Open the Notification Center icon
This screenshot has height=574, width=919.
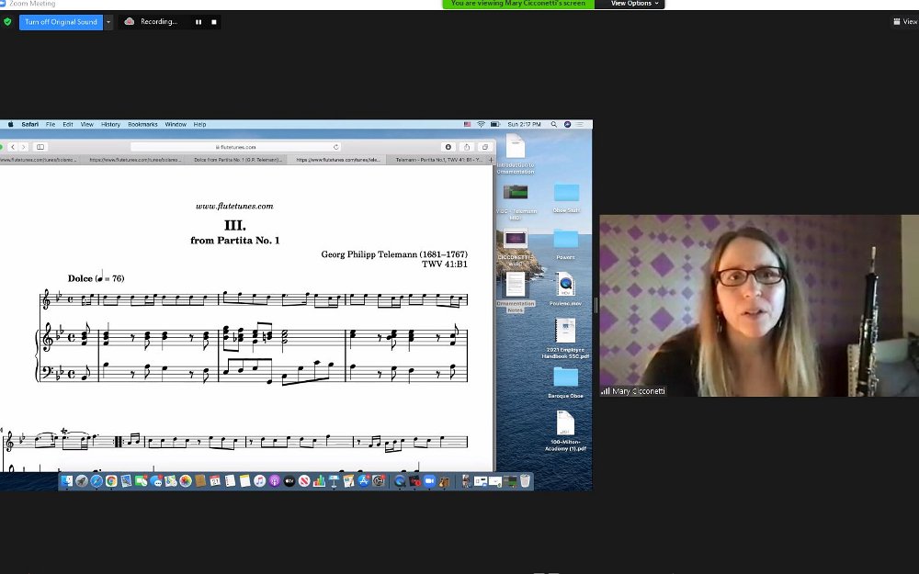(580, 124)
